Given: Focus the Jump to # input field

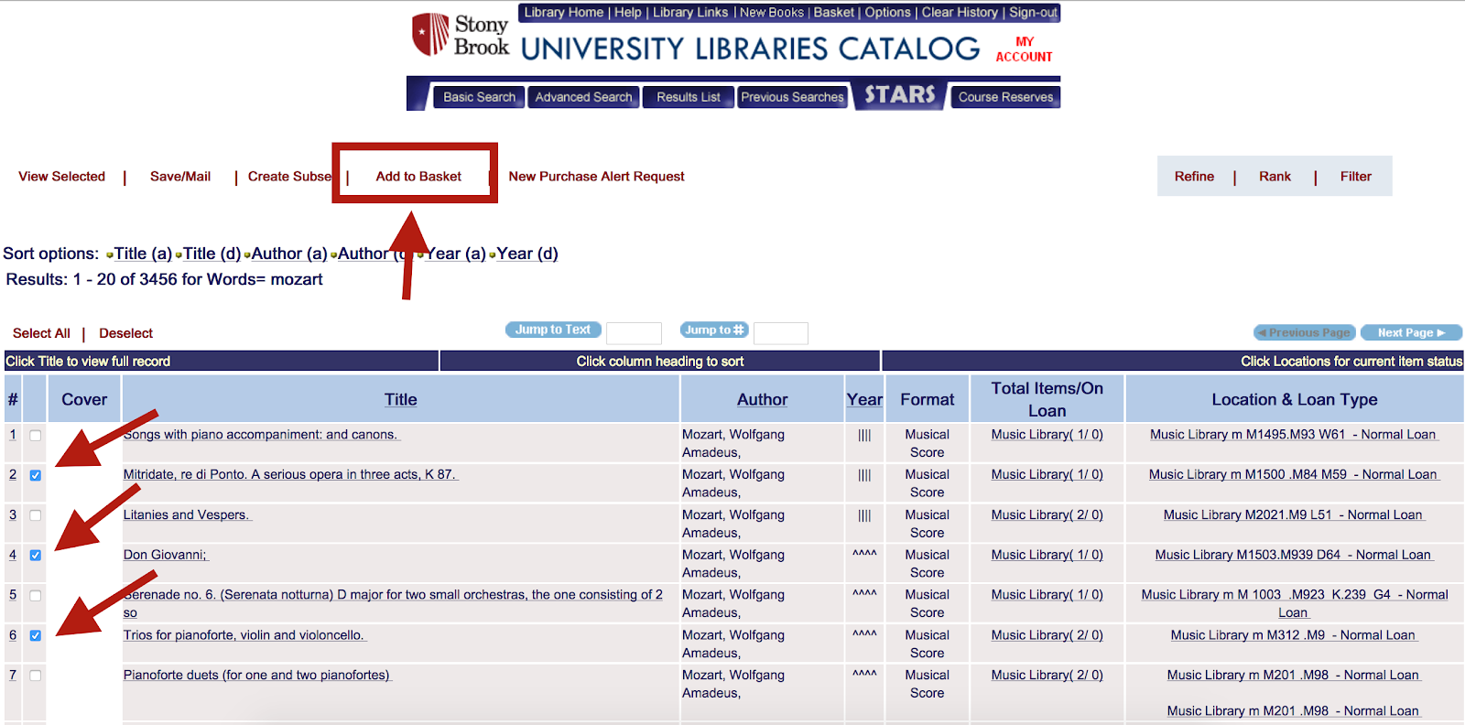Looking at the screenshot, I should 781,333.
